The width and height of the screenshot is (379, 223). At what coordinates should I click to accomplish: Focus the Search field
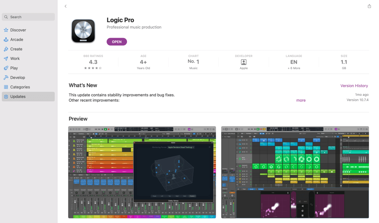[28, 17]
